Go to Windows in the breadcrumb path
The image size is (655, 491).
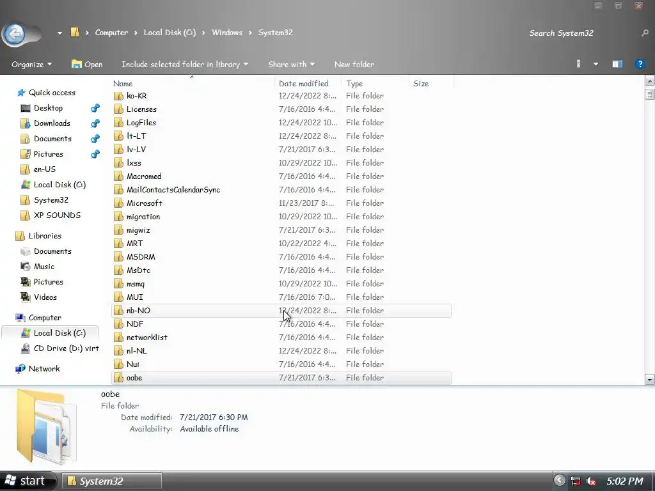click(227, 33)
